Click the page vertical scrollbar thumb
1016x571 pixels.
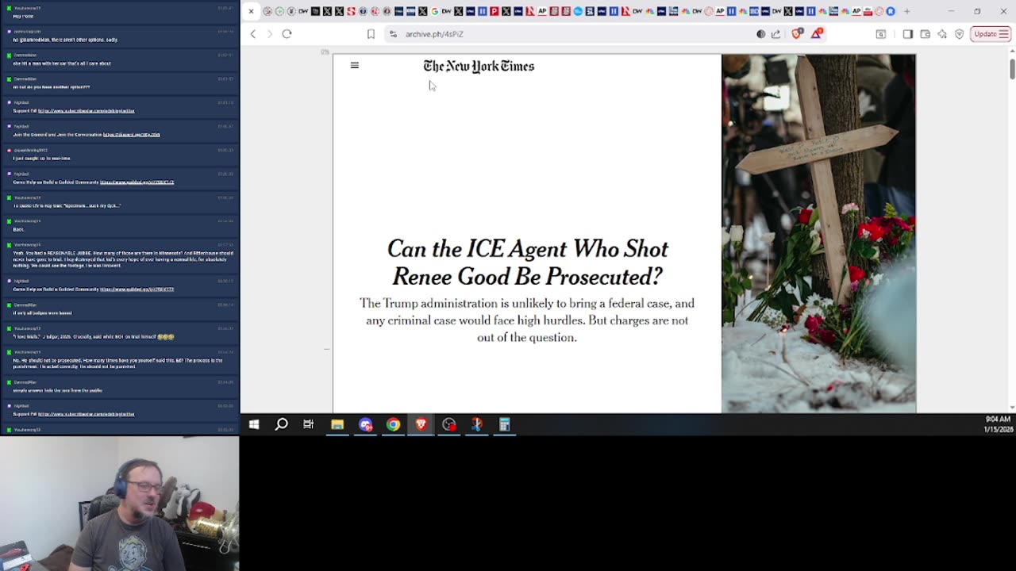tap(1012, 68)
